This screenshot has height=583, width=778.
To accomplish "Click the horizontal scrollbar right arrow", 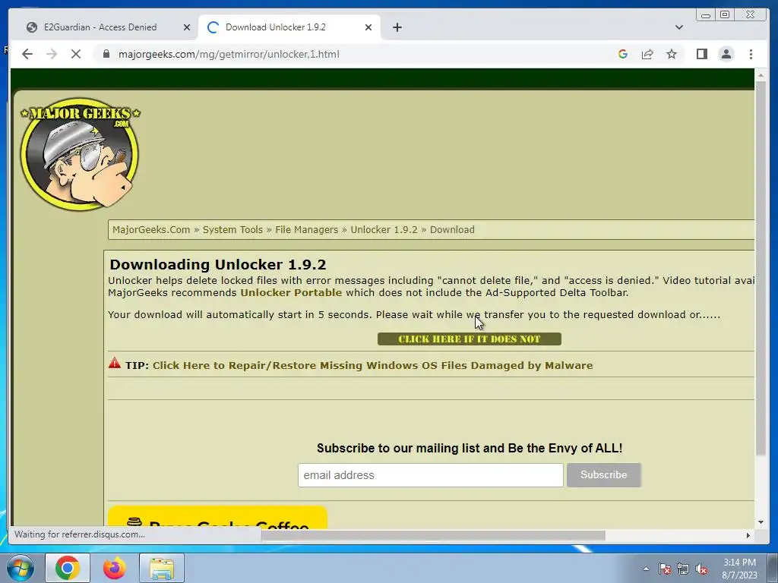I will point(748,535).
